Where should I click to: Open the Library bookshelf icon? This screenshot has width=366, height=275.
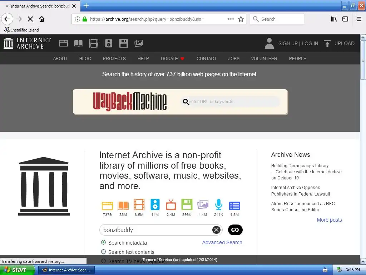pyautogui.click(x=334, y=19)
